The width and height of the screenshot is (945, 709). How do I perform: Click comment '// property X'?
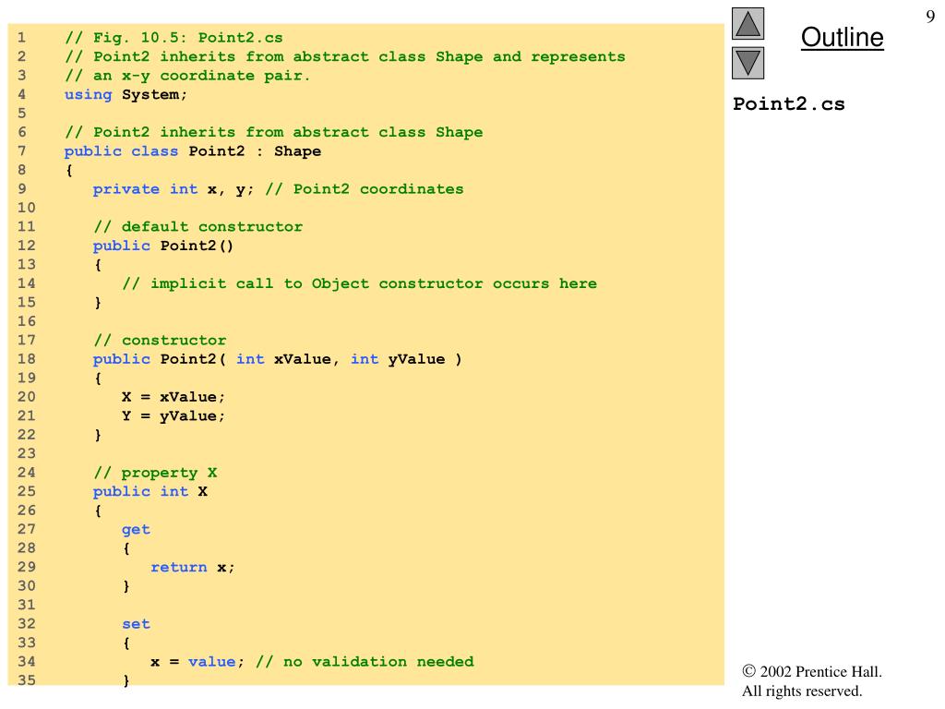(x=155, y=473)
